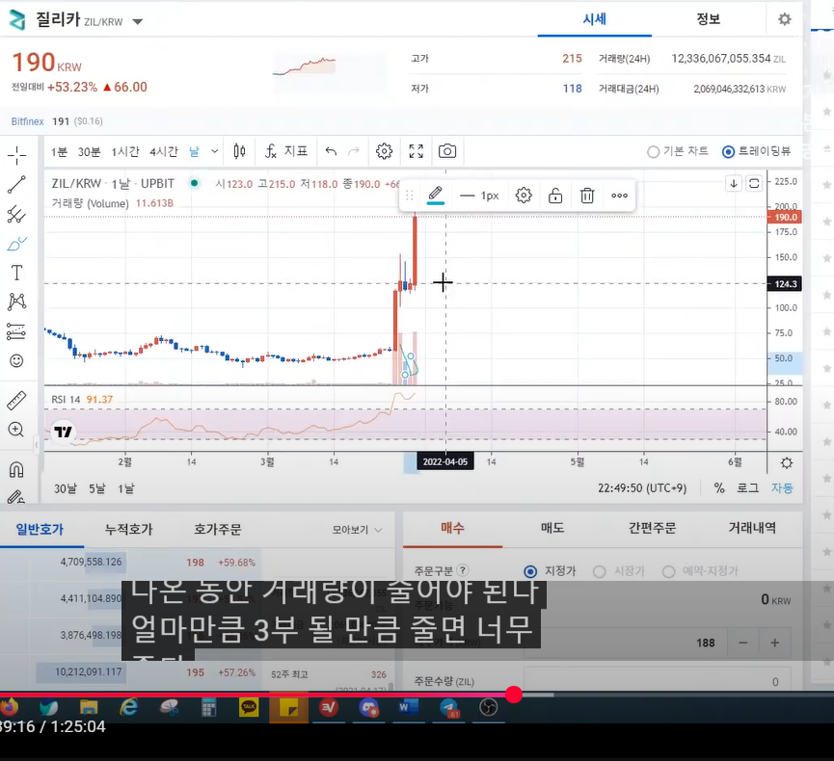Viewport: 834px width, 761px height.
Task: Select the brush drawing tool
Action: [16, 244]
